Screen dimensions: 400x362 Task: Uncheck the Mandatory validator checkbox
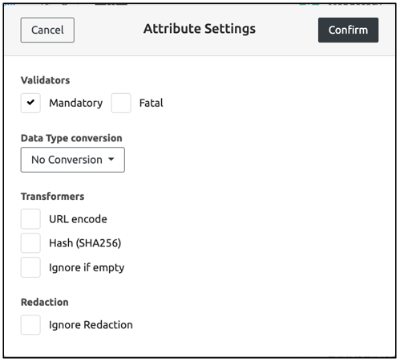30,103
